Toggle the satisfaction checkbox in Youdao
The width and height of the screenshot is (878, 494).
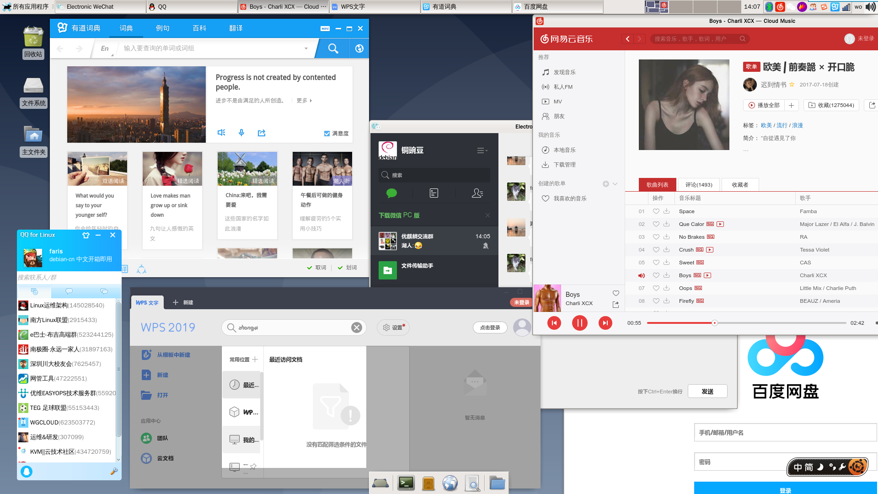[x=327, y=134]
